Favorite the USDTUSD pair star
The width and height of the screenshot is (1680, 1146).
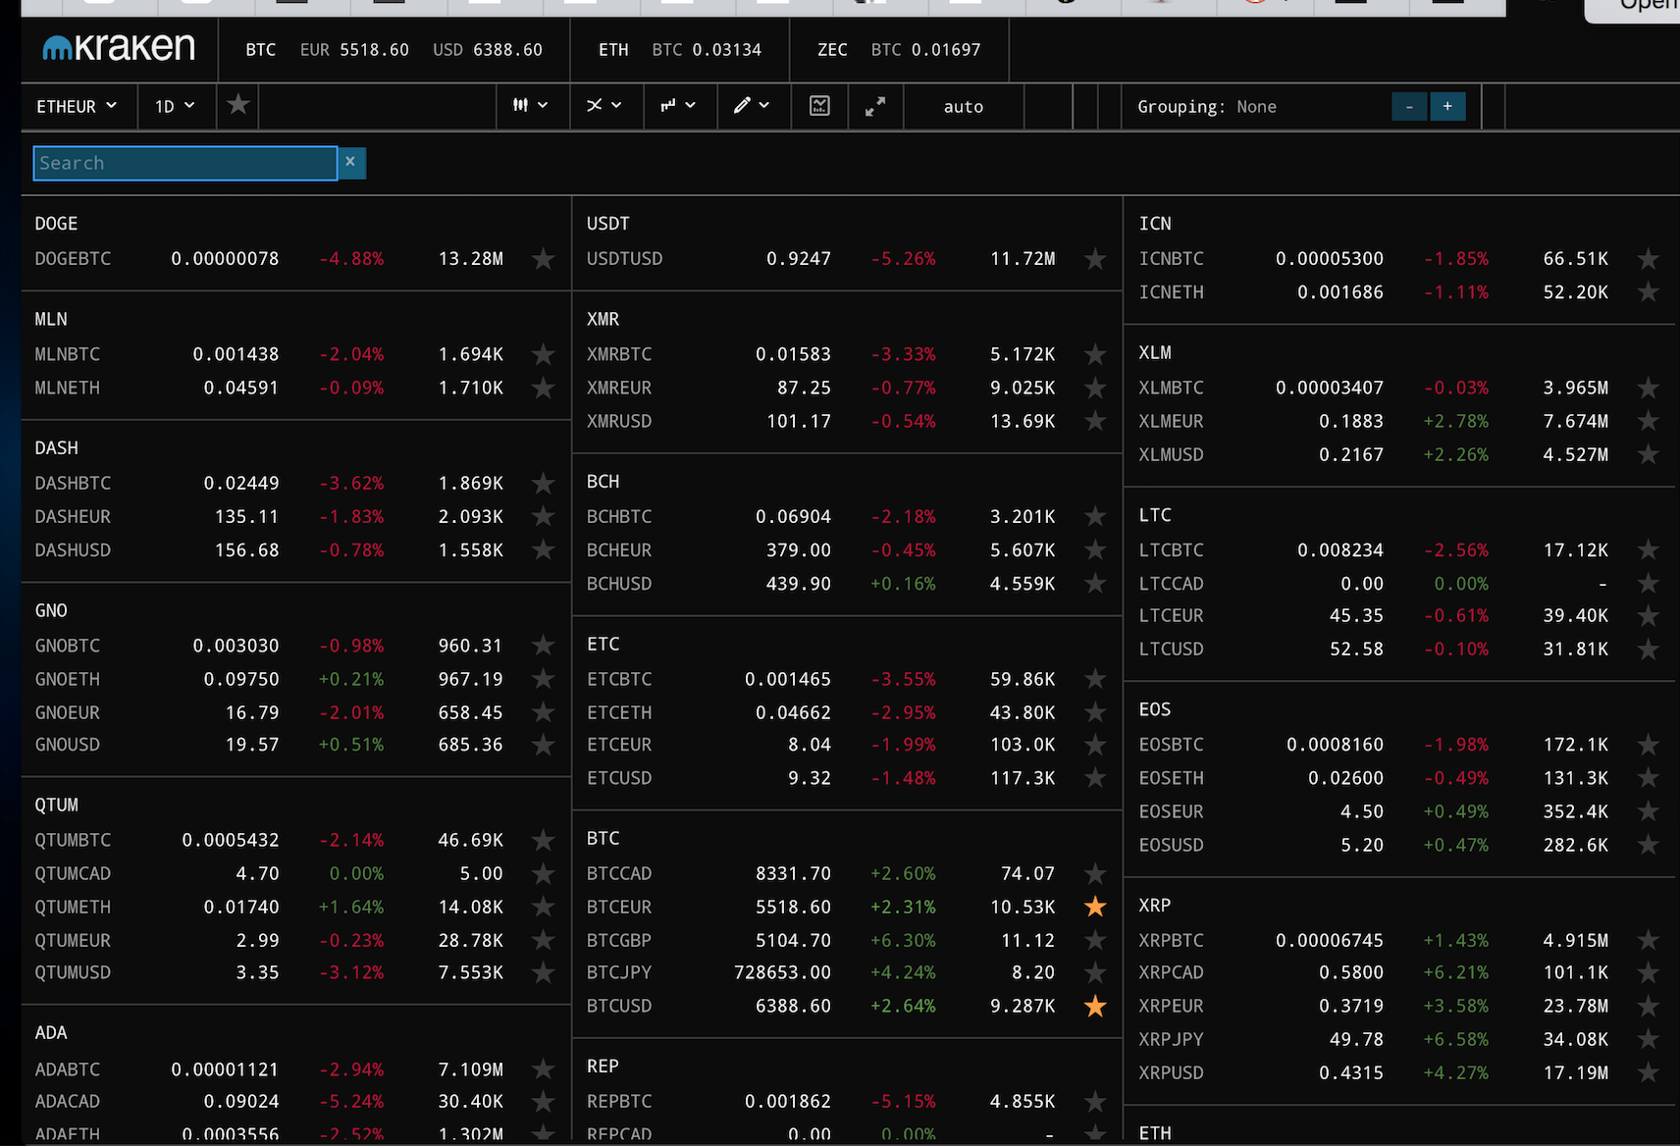1095,259
